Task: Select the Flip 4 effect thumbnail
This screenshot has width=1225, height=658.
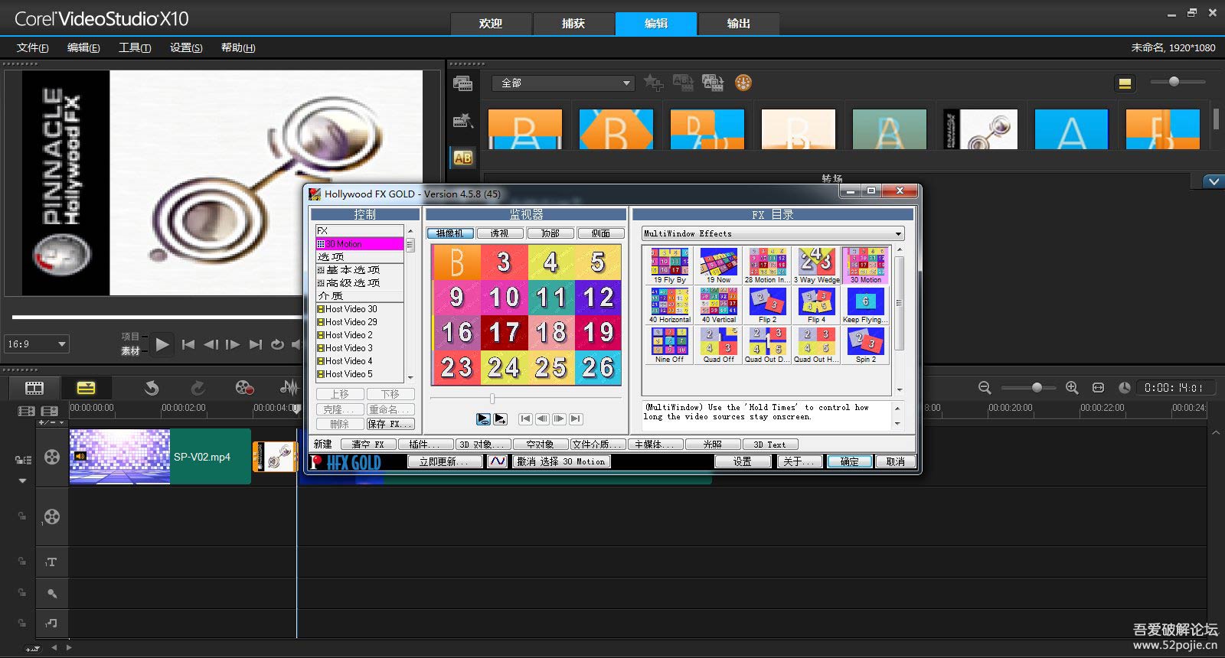Action: [x=816, y=305]
